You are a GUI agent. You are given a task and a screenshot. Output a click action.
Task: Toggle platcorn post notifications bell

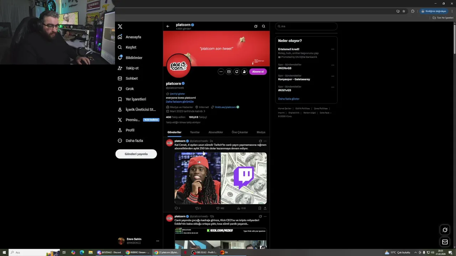237,71
